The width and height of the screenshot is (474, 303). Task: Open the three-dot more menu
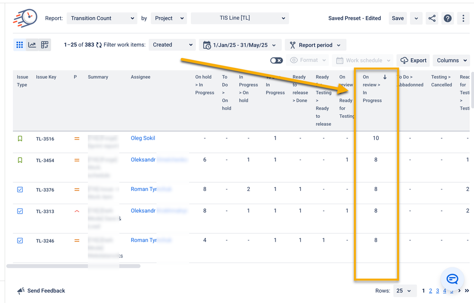tap(463, 18)
